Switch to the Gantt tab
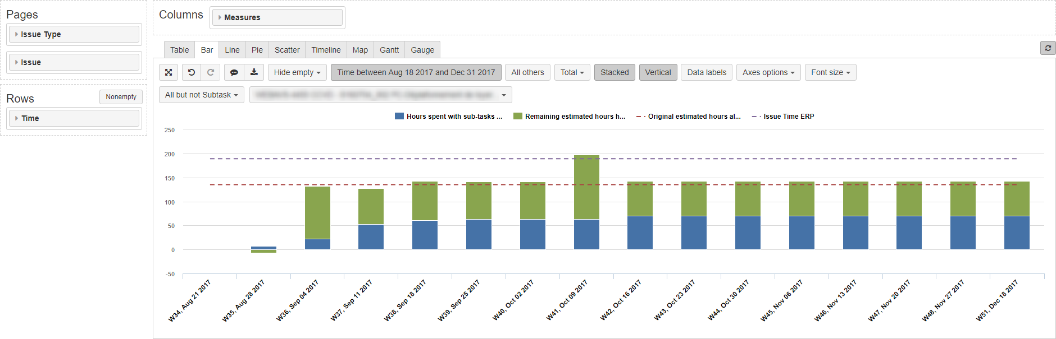The image size is (1056, 339). click(389, 50)
